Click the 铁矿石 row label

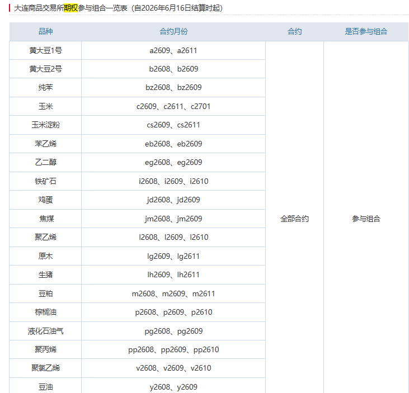coord(46,181)
